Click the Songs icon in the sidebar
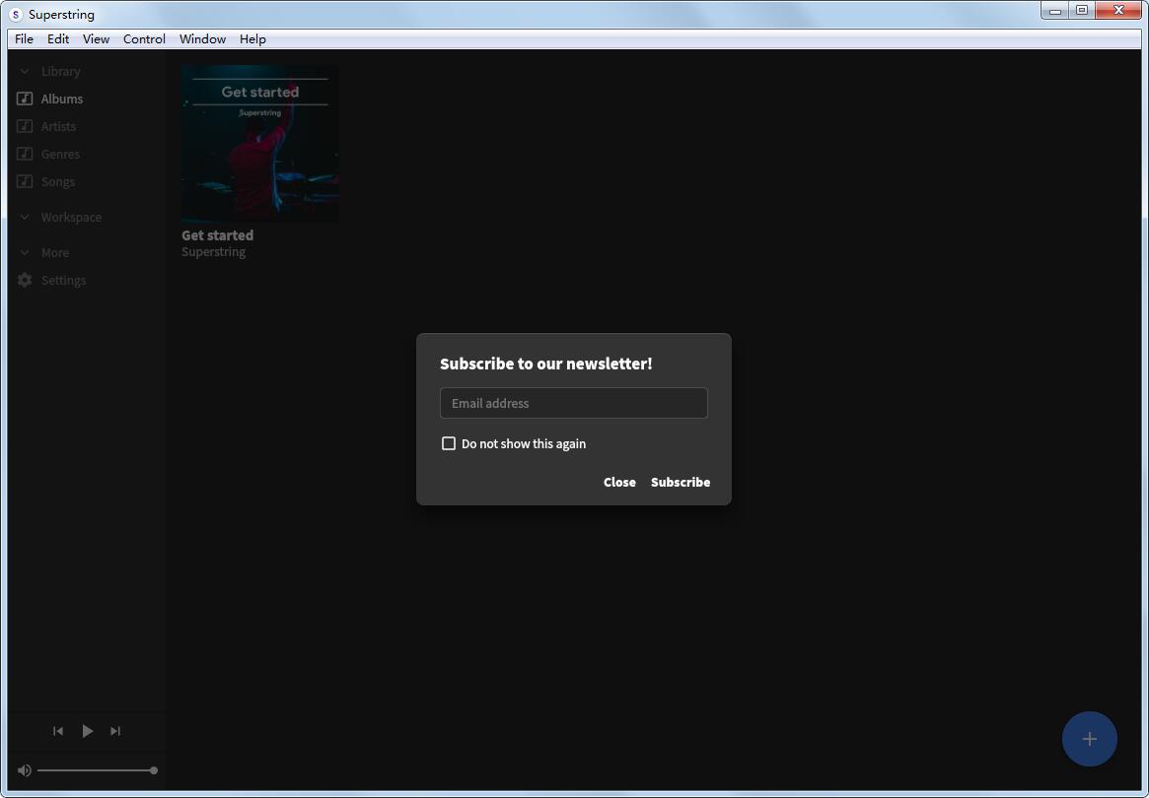 click(25, 181)
